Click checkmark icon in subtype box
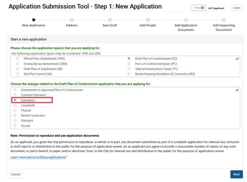Screen dimensions: 247x182 (237, 90)
